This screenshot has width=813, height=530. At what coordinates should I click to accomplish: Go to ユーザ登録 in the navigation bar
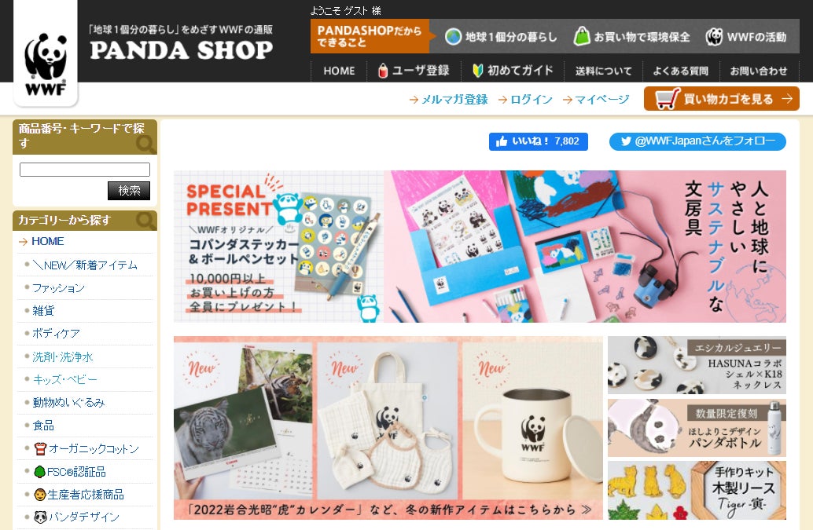pos(414,71)
